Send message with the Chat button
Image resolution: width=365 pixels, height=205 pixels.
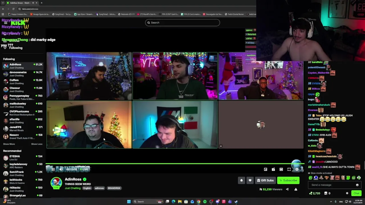click(x=356, y=193)
